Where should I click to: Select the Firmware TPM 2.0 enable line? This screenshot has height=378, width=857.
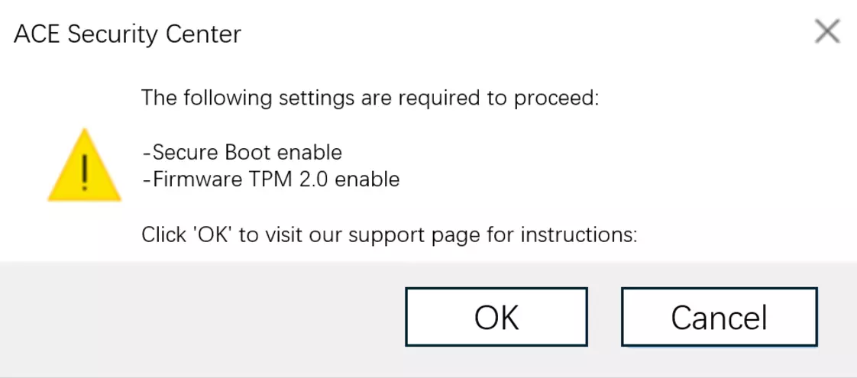tap(270, 179)
